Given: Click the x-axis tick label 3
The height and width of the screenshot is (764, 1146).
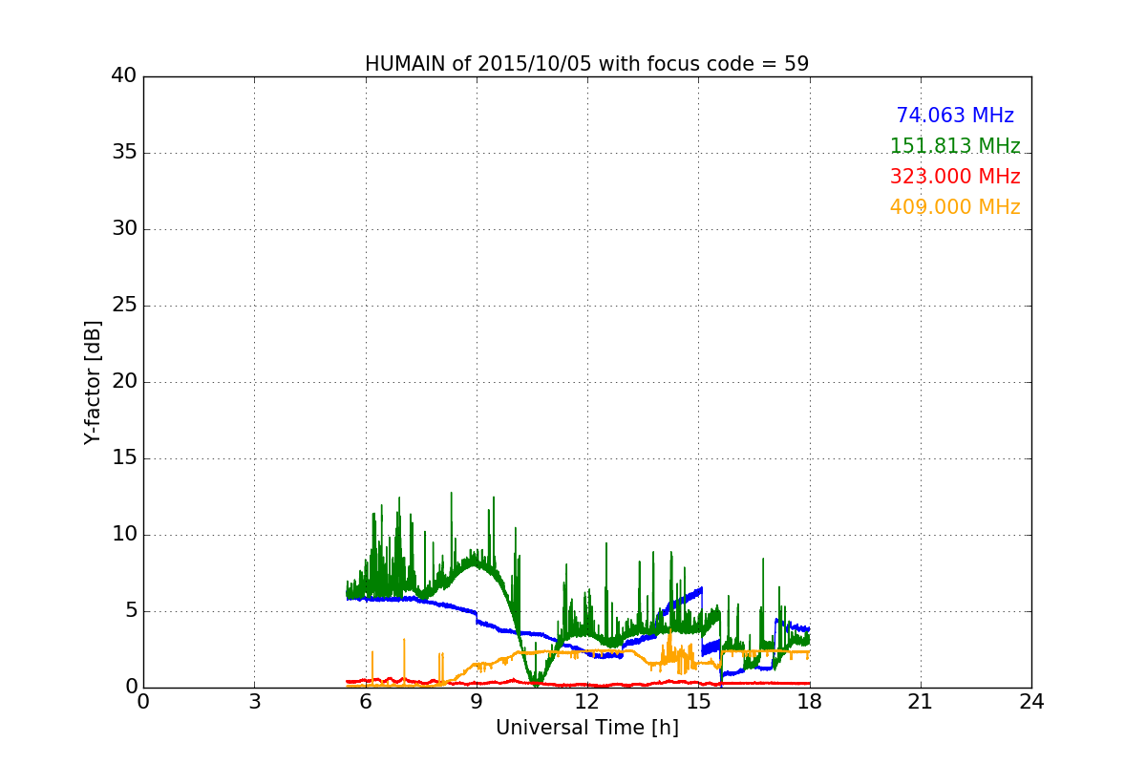Looking at the screenshot, I should (x=254, y=702).
